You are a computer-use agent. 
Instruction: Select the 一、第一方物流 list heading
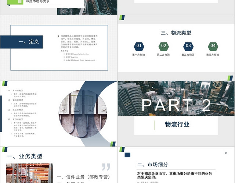pyautogui.click(x=16, y=90)
